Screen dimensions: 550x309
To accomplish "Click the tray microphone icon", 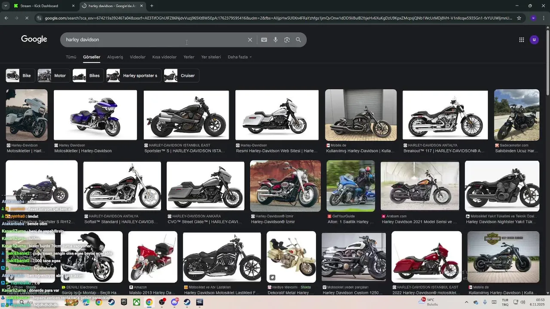I will 485,302.
